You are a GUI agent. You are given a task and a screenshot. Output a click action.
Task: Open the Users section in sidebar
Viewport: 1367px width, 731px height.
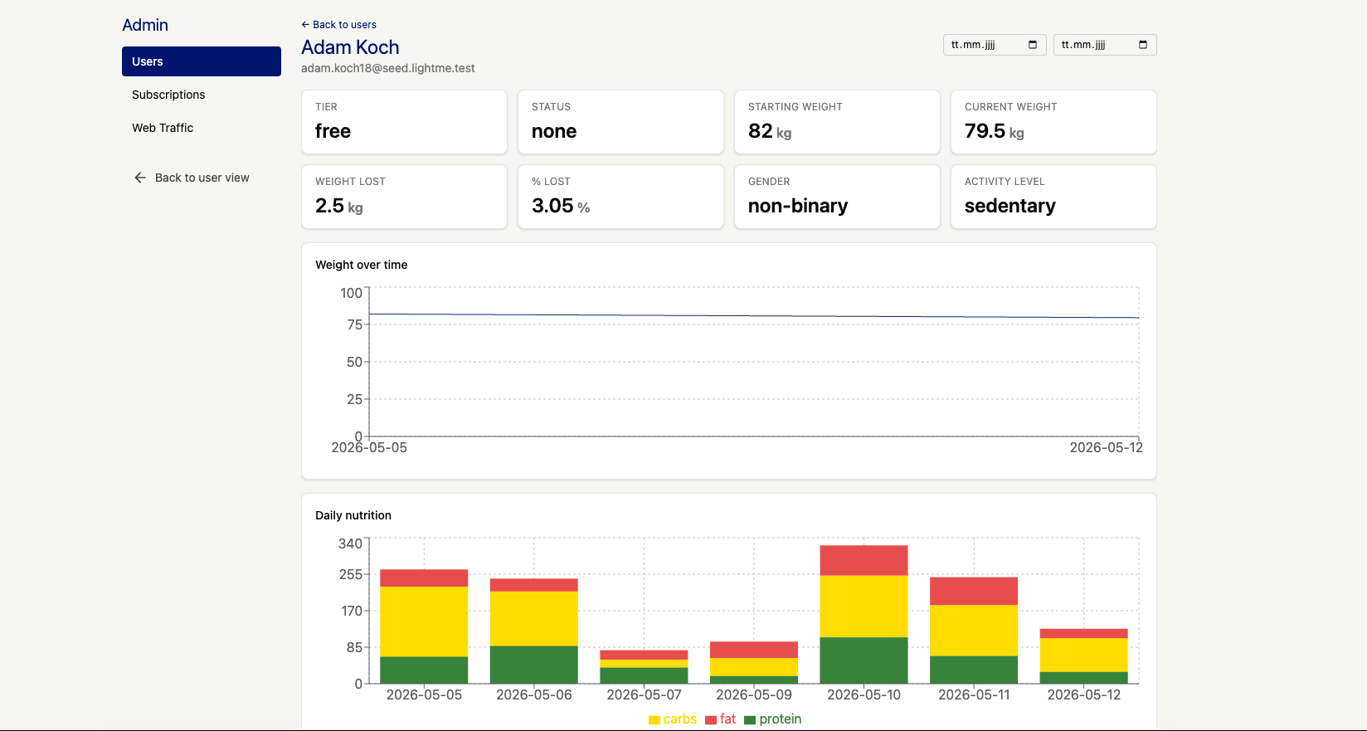(x=202, y=61)
